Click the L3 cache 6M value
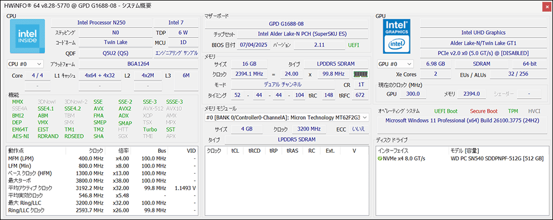The image size is (553, 220). click(186, 76)
